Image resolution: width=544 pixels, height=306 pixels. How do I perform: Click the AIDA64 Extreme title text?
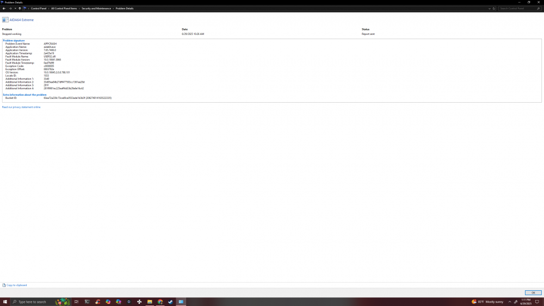click(22, 20)
